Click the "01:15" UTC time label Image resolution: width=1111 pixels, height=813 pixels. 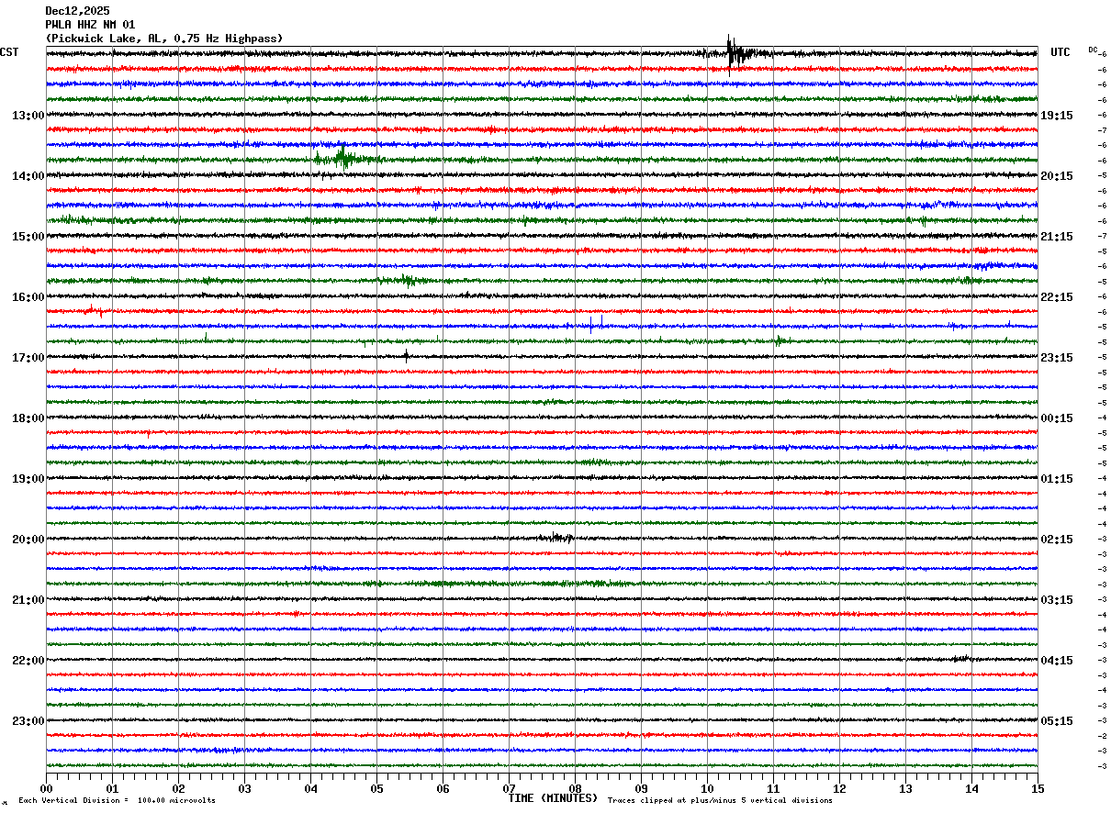1056,479
